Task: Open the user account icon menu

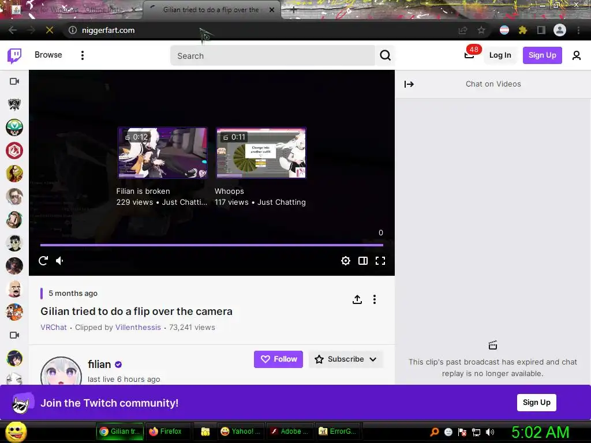Action: pos(577,55)
